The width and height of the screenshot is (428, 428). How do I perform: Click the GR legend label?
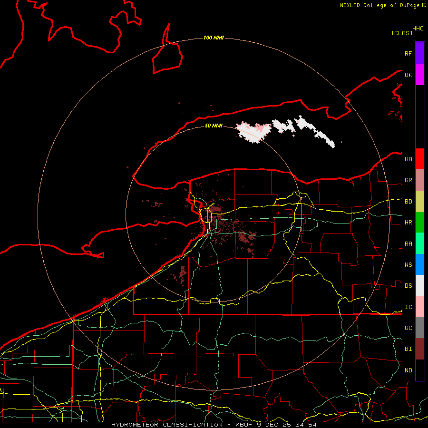click(x=409, y=180)
